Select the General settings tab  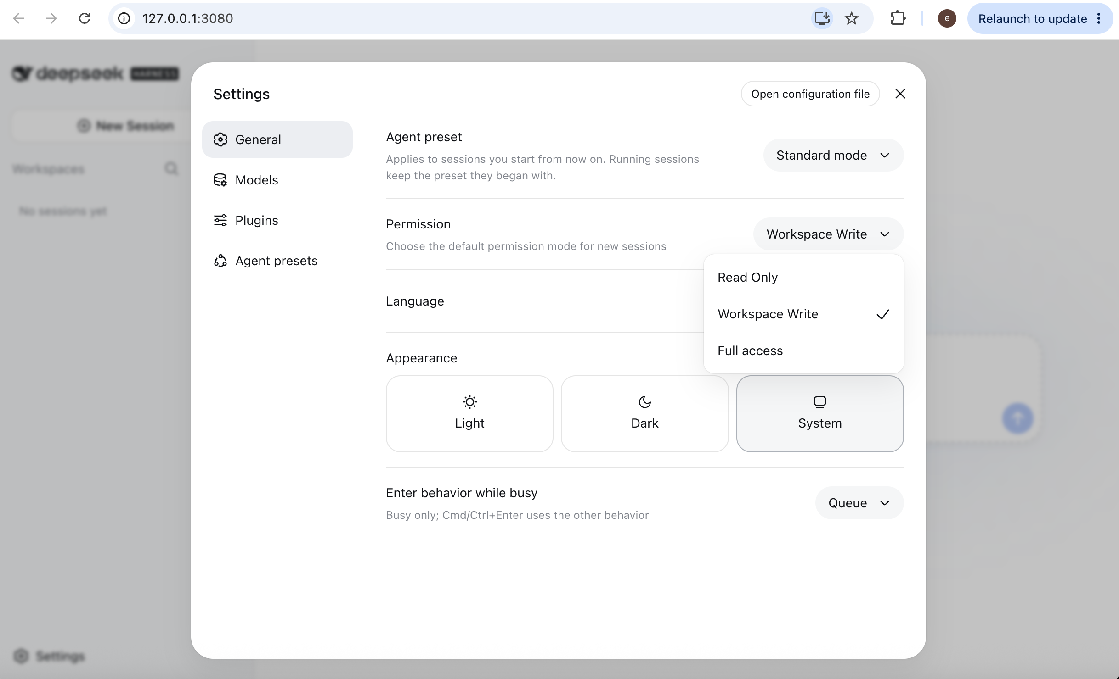click(x=277, y=139)
